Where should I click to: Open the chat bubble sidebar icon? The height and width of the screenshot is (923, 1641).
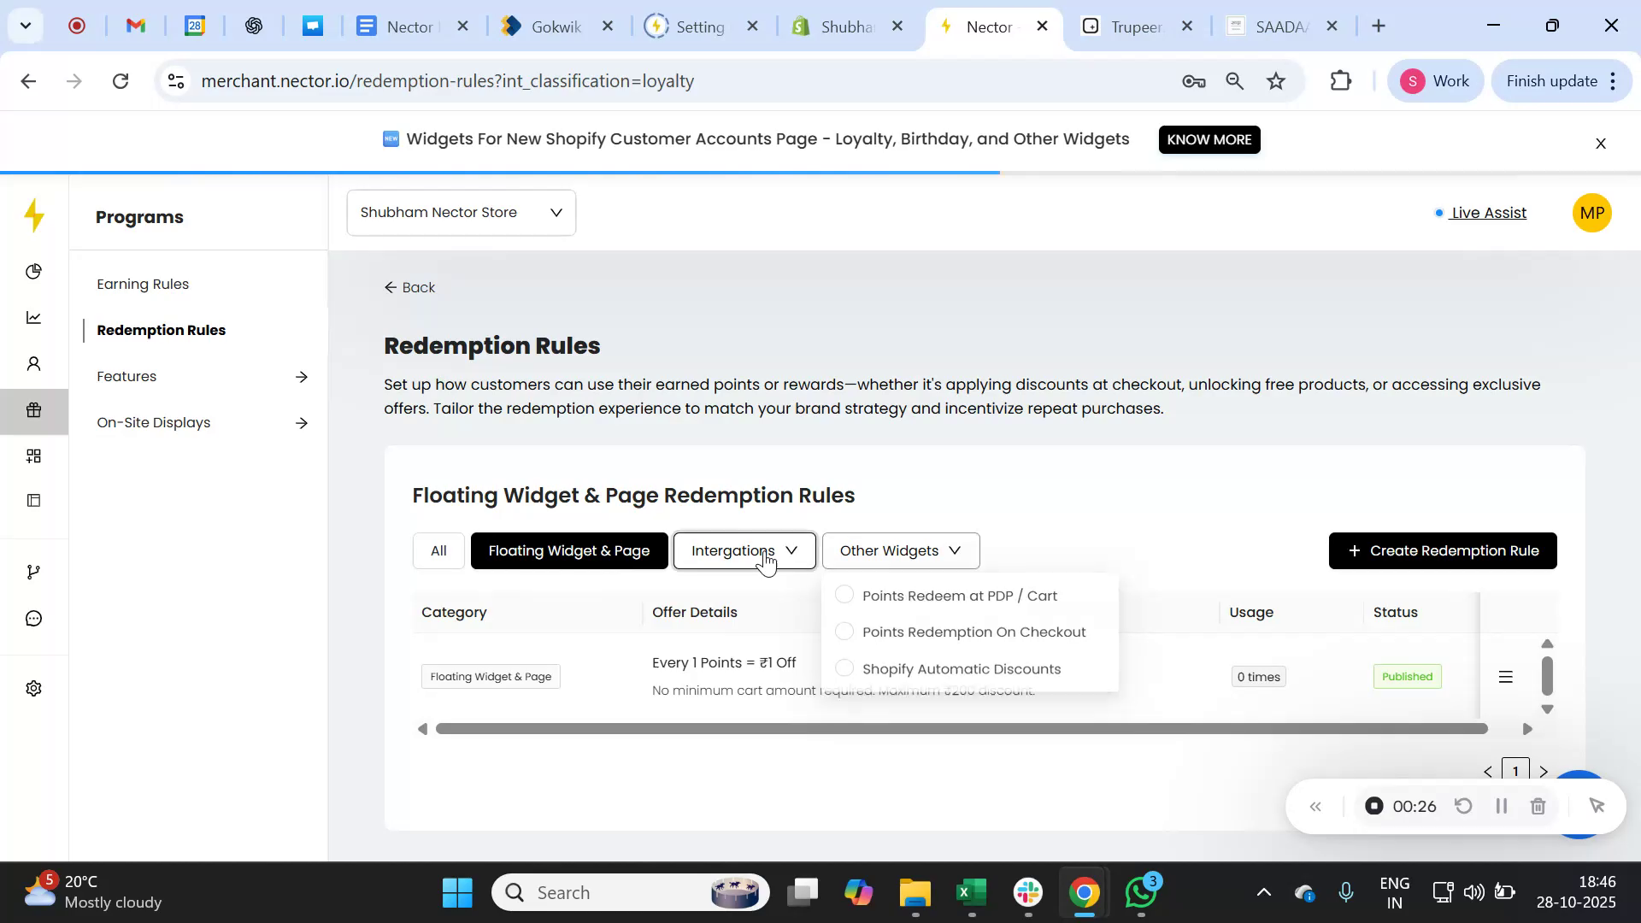tap(33, 618)
